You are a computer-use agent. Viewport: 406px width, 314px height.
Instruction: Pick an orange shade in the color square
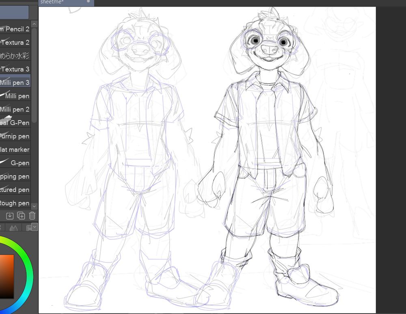coord(6,276)
